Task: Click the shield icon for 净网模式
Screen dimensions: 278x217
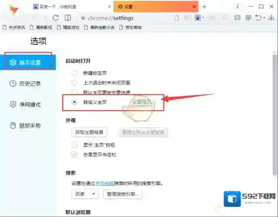Action: [x=13, y=105]
